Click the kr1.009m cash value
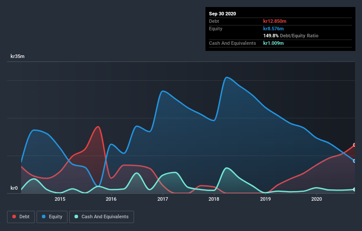The width and height of the screenshot is (362, 231). pyautogui.click(x=273, y=43)
